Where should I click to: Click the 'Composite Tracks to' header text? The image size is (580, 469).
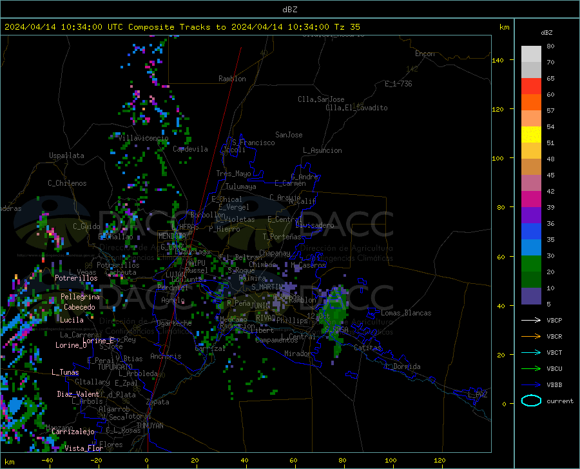[177, 27]
